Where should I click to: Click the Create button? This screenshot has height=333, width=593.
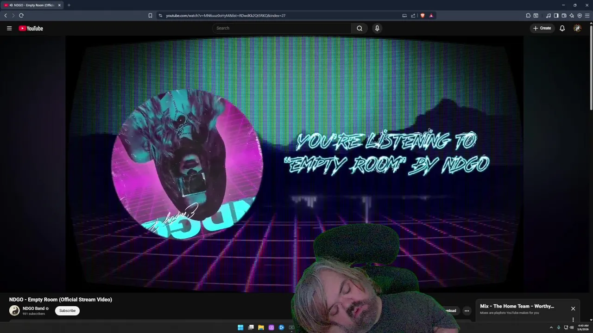pyautogui.click(x=542, y=28)
